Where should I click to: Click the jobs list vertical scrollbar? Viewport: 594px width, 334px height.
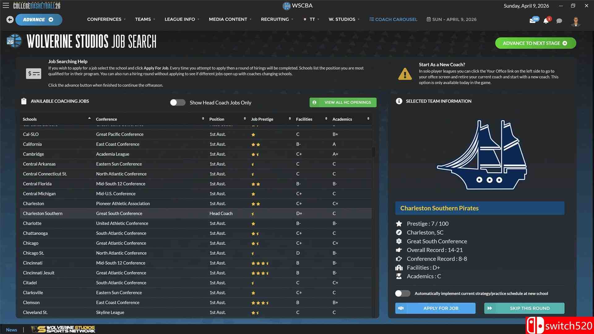[373, 152]
